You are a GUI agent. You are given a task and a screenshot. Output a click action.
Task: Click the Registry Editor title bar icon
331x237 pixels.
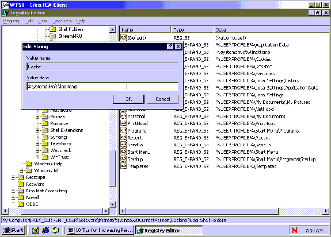5,13
